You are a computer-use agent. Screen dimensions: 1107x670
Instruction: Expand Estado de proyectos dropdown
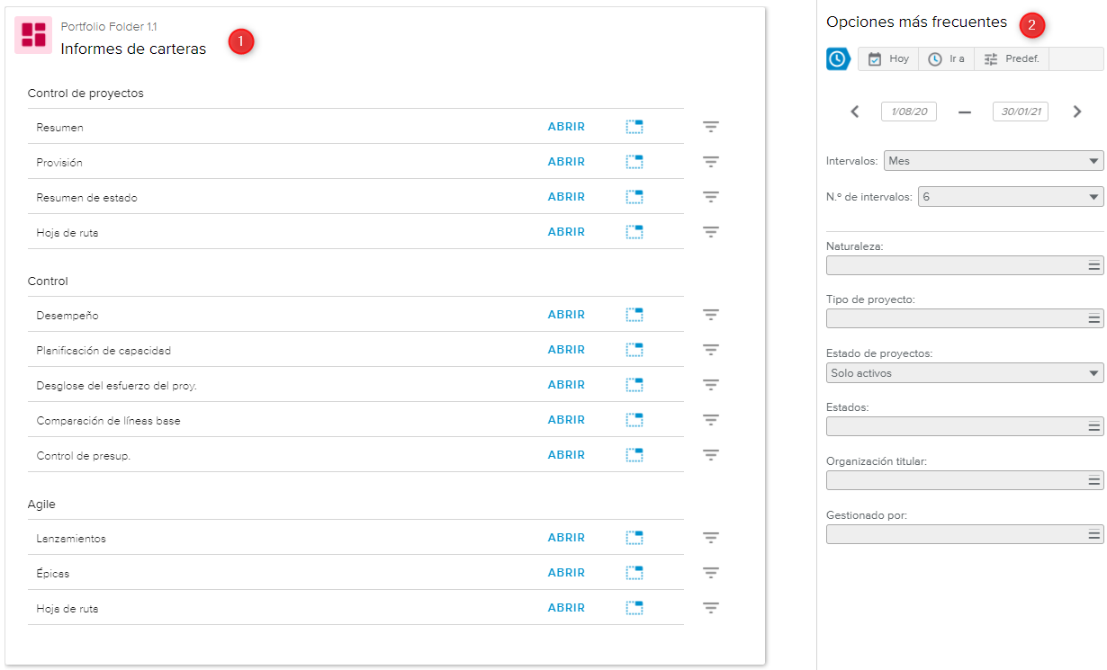(x=964, y=373)
